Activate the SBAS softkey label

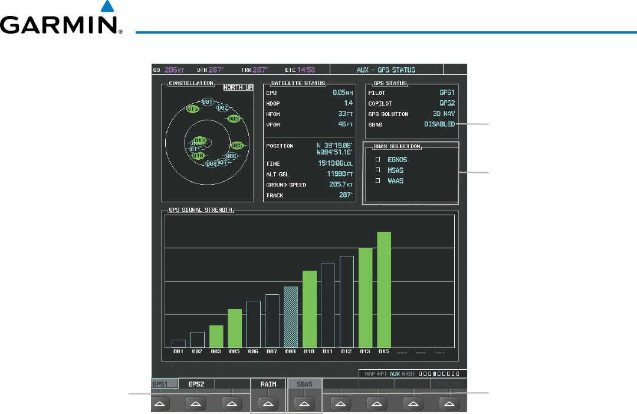point(304,384)
